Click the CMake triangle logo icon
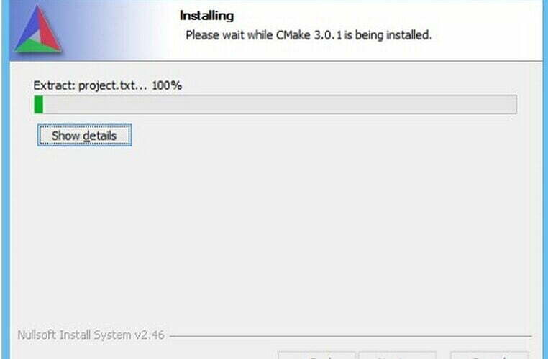The width and height of the screenshot is (548, 359). coord(37,29)
